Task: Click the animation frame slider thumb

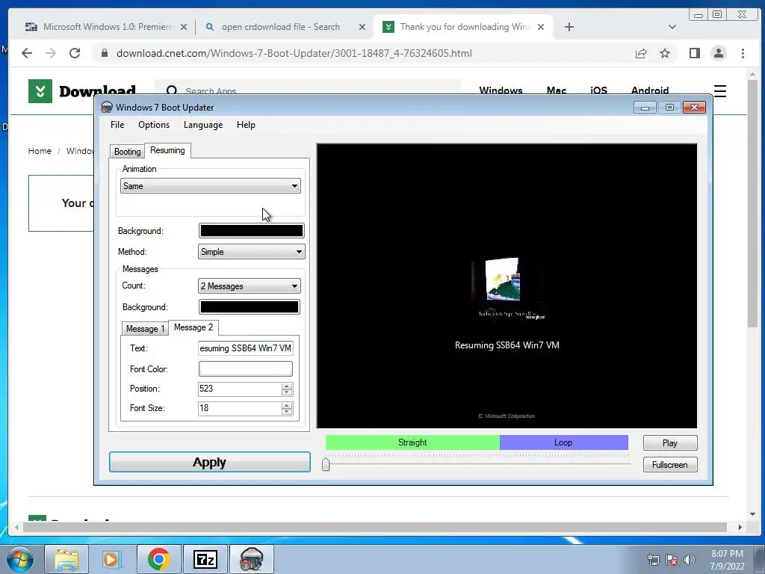Action: point(326,464)
